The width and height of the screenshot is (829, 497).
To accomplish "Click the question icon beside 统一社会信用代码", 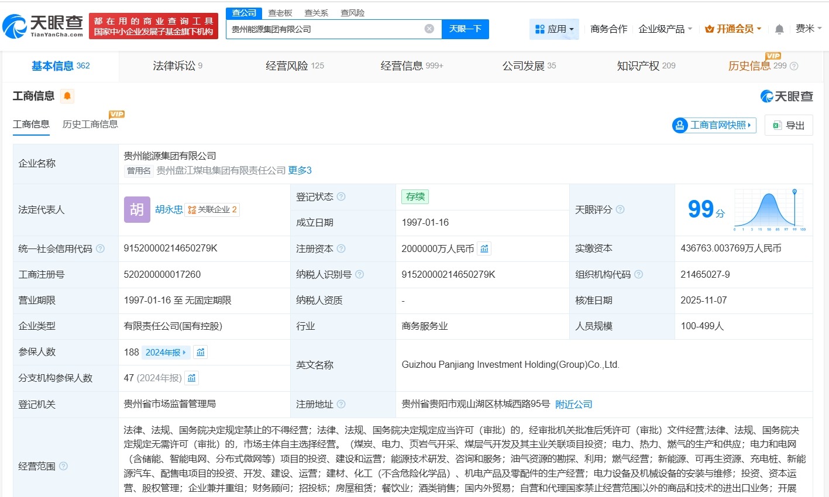I will click(99, 248).
